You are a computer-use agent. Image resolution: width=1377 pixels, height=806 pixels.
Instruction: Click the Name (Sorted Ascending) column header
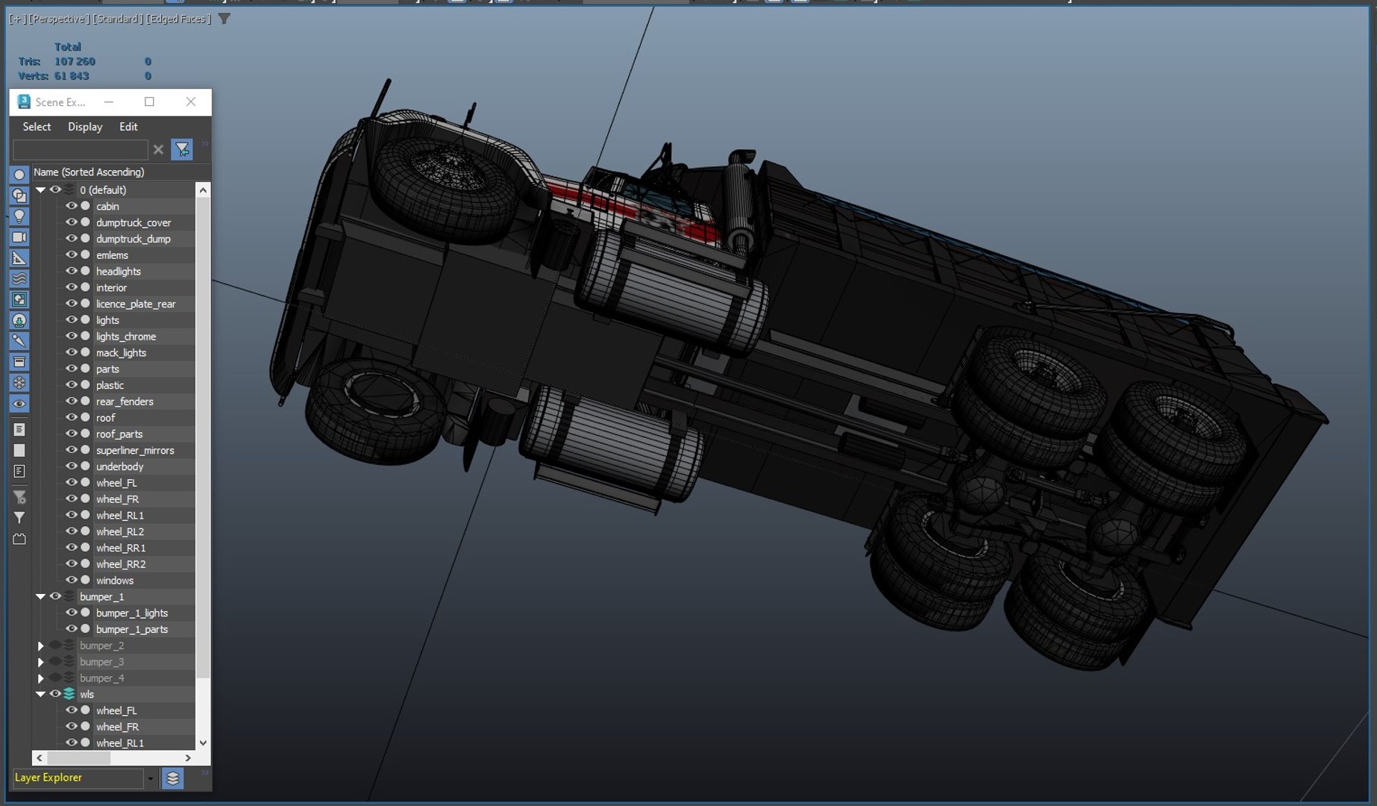[122, 172]
